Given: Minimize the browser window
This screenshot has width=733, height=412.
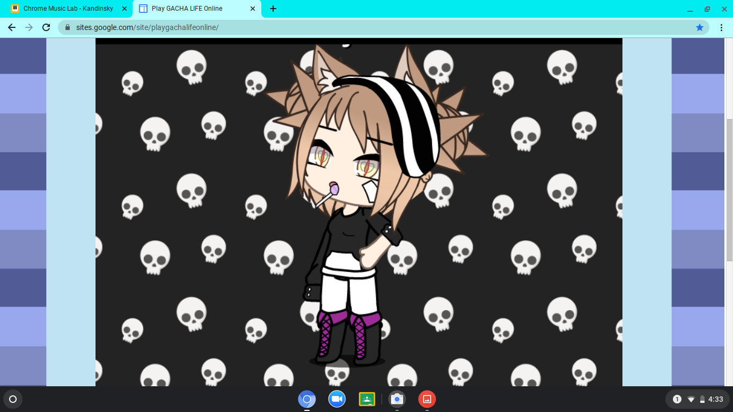Looking at the screenshot, I should (691, 9).
